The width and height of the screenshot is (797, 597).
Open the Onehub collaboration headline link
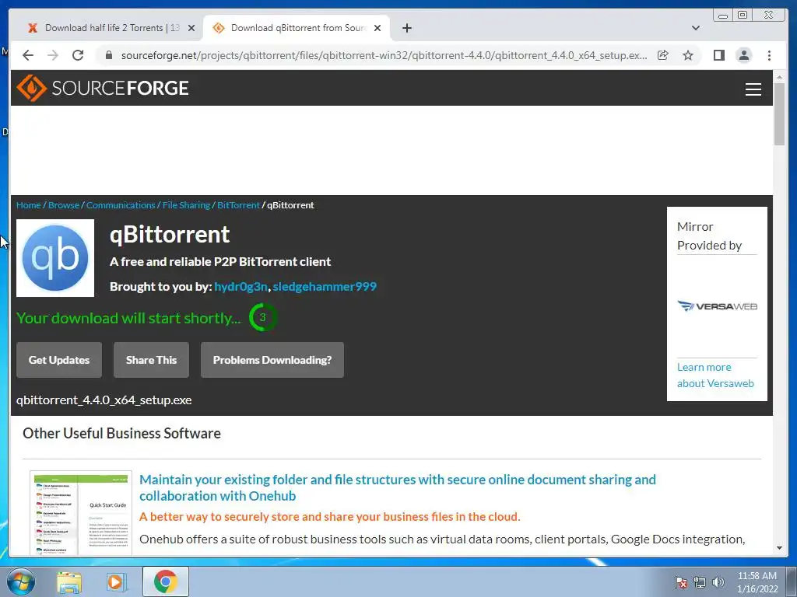coord(398,487)
